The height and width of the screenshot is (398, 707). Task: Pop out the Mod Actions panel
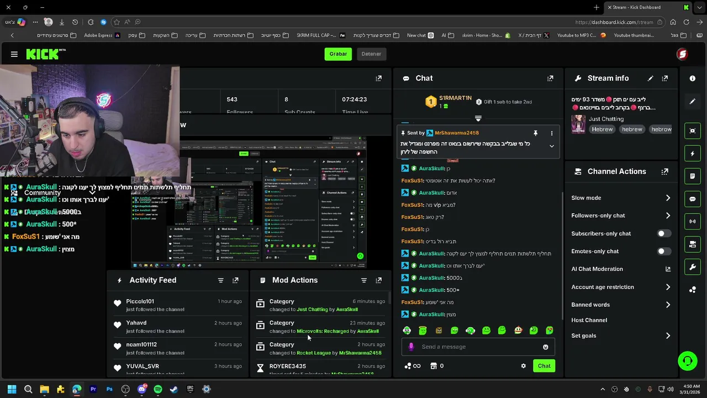378,280
